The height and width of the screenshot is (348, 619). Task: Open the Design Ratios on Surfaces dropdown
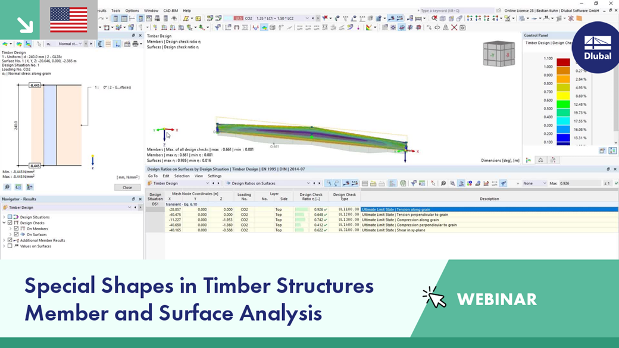pyautogui.click(x=308, y=183)
